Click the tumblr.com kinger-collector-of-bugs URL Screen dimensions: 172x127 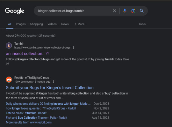tap(42, 48)
